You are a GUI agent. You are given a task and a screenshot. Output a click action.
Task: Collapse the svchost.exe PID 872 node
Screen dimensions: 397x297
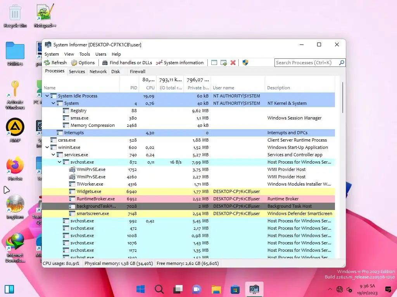(59, 162)
